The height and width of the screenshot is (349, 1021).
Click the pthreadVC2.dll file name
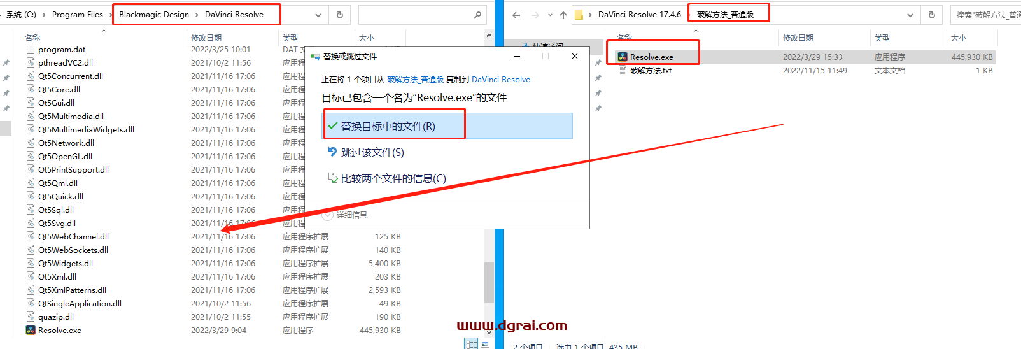click(66, 62)
